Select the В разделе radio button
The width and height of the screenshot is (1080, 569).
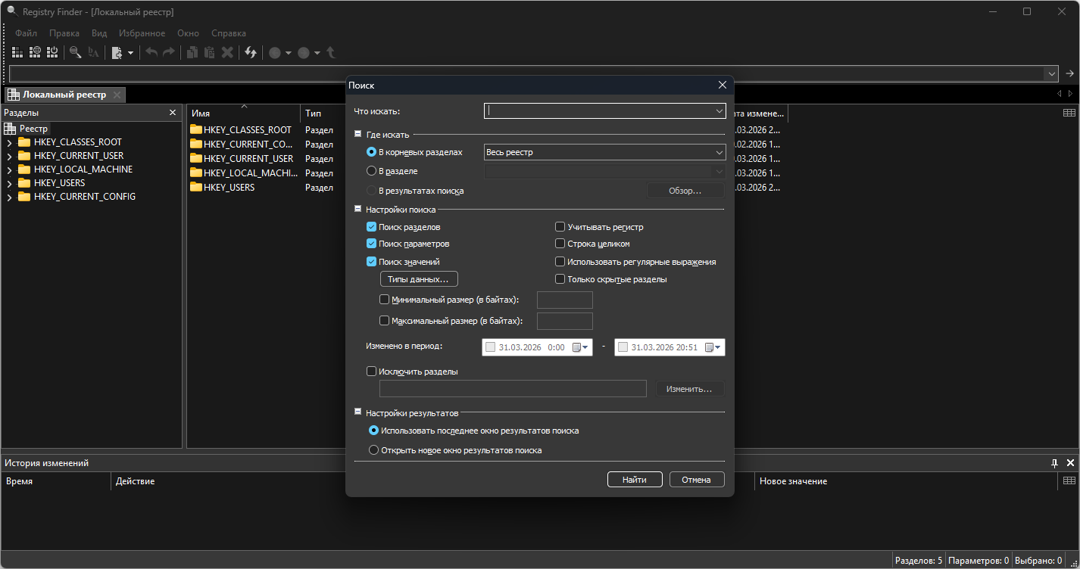[371, 172]
